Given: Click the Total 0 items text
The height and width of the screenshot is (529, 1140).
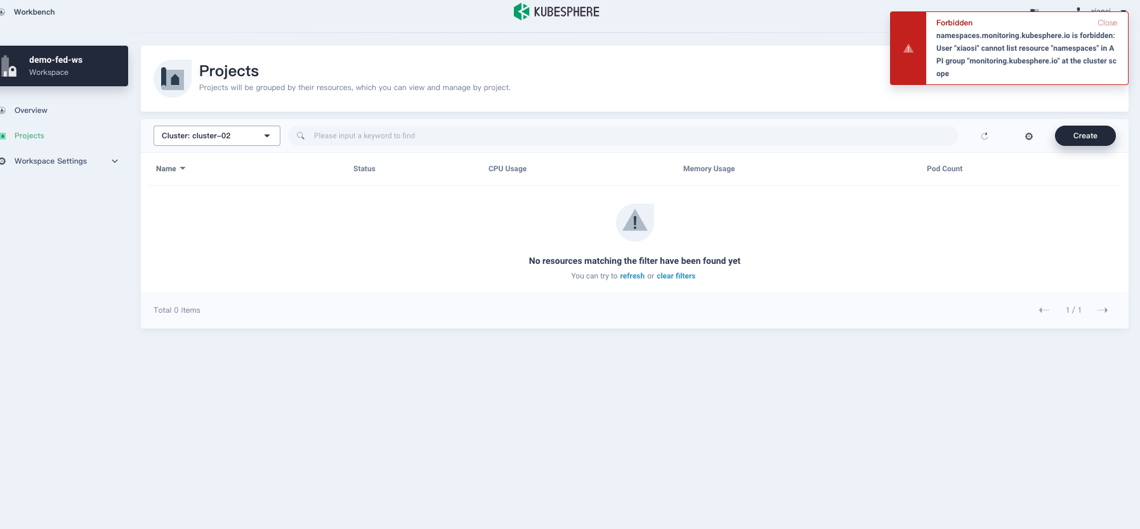Looking at the screenshot, I should click(177, 310).
